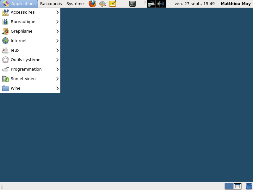The width and height of the screenshot is (253, 190).
Task: Switch to the second workspace with window
Action: point(238,186)
